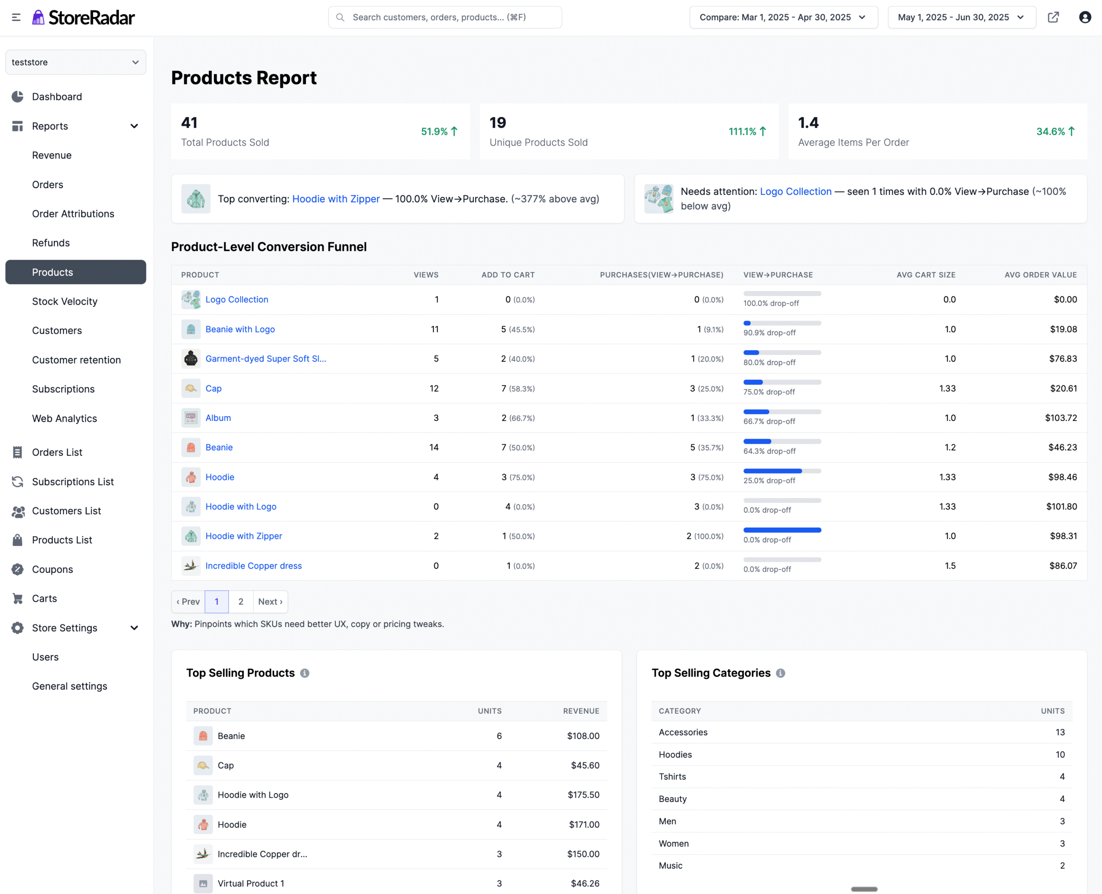The image size is (1102, 894).
Task: Open the external link icon in the header
Action: click(x=1054, y=17)
